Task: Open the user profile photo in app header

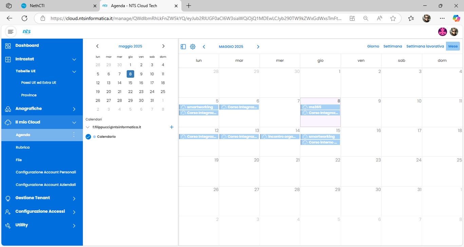Action: pos(454,32)
